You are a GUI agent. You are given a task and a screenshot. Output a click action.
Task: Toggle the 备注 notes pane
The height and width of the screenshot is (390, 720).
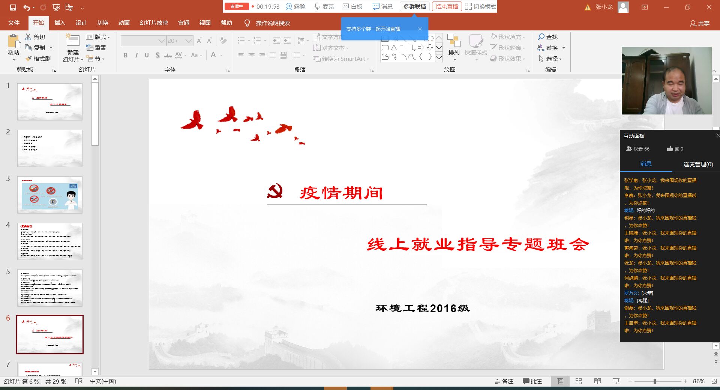(504, 381)
